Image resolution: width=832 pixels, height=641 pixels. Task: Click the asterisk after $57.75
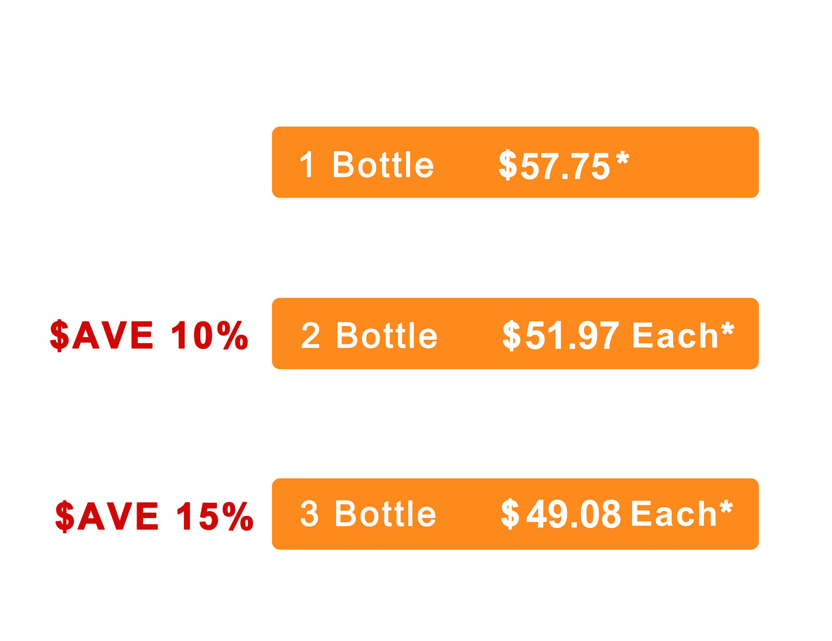[622, 159]
